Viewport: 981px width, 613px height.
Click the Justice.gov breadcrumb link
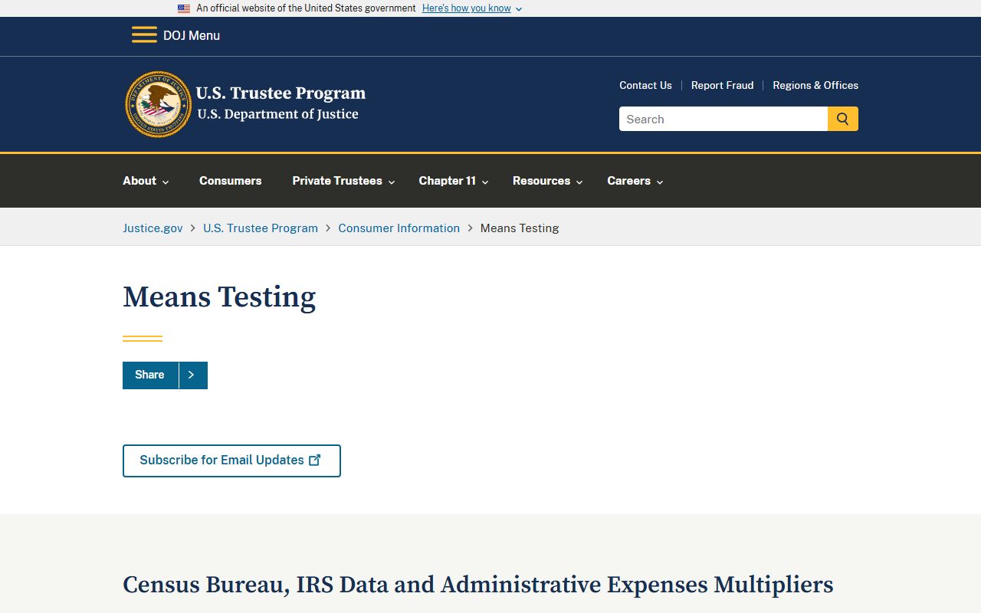153,228
